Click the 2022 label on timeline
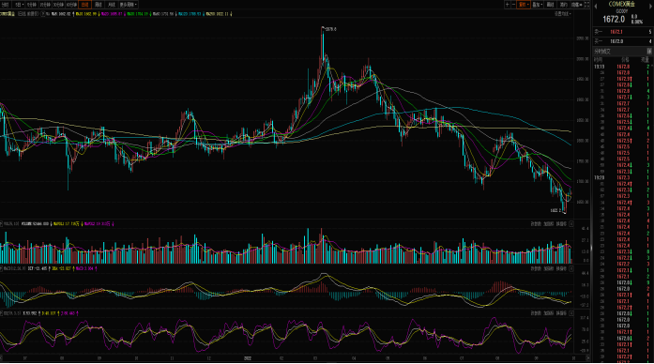654x364 pixels. tap(248, 358)
